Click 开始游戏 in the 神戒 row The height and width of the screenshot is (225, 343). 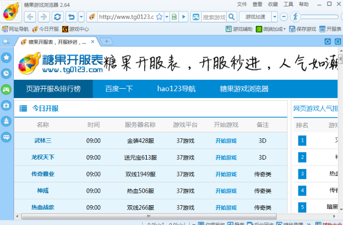(226, 191)
